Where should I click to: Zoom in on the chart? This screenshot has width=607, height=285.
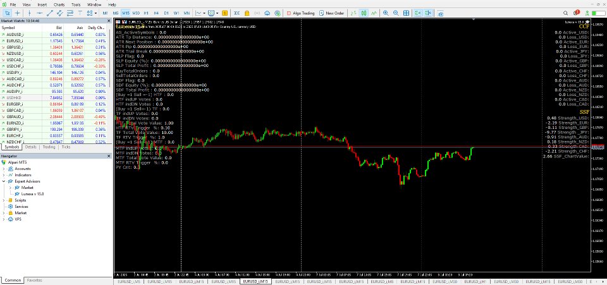386,13
